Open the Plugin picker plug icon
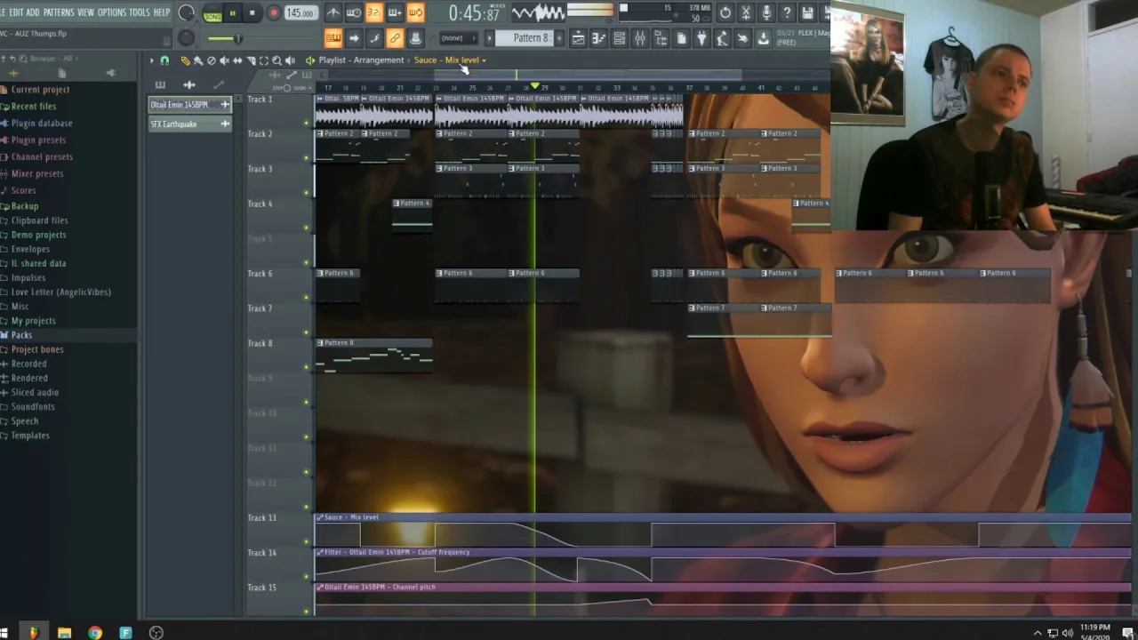Screen dimensions: 1138x640 click(x=701, y=38)
